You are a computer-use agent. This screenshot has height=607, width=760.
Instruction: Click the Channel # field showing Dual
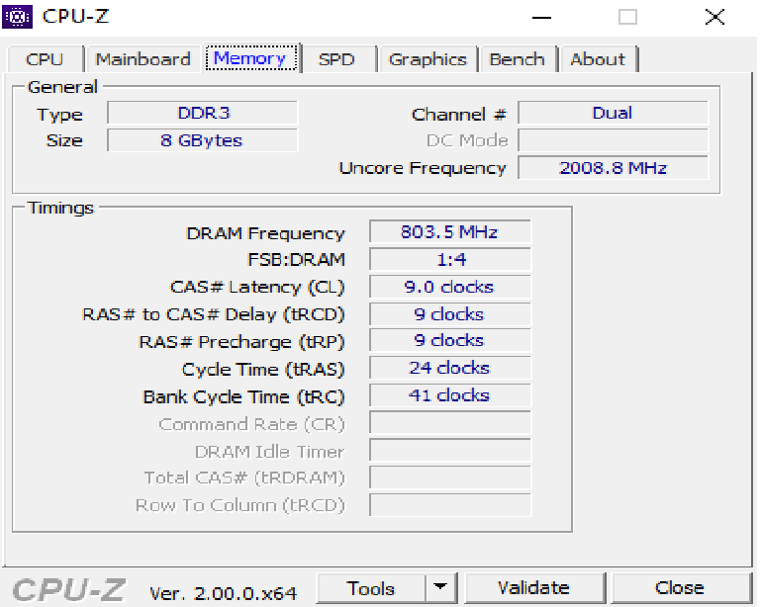[x=614, y=114]
